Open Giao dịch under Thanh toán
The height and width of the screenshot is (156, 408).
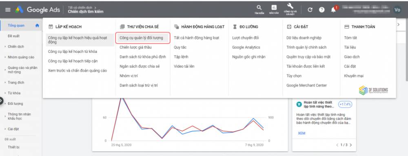pos(352,57)
